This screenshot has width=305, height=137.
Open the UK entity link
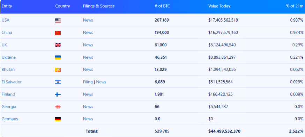(x=4, y=45)
